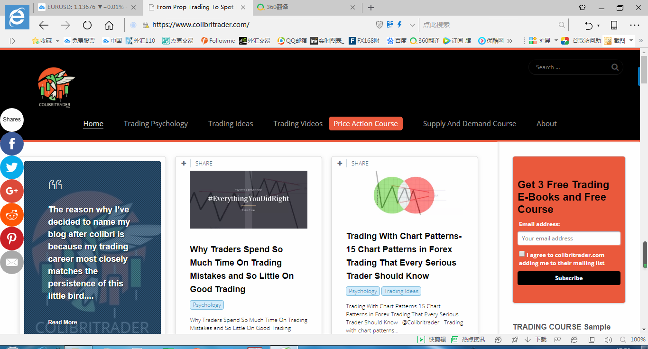
Task: Click the lightning speed-mode icon
Action: coord(400,25)
